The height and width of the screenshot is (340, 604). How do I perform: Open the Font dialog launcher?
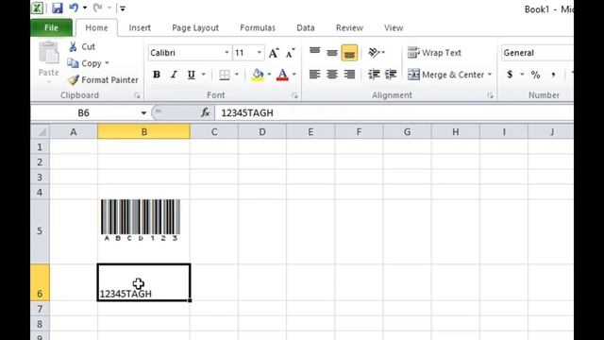[x=294, y=95]
